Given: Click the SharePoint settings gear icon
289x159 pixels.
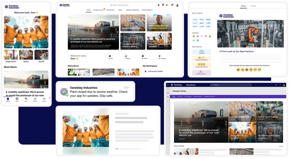Looking at the screenshot, I should coord(276,85).
